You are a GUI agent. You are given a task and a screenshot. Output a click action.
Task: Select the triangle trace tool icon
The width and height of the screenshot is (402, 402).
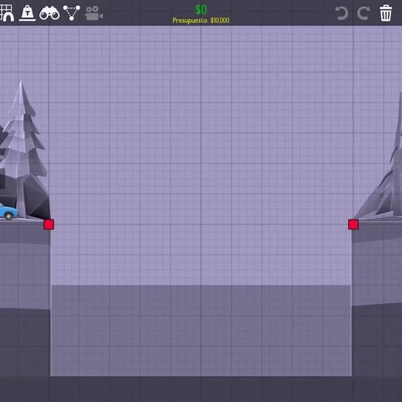72,13
